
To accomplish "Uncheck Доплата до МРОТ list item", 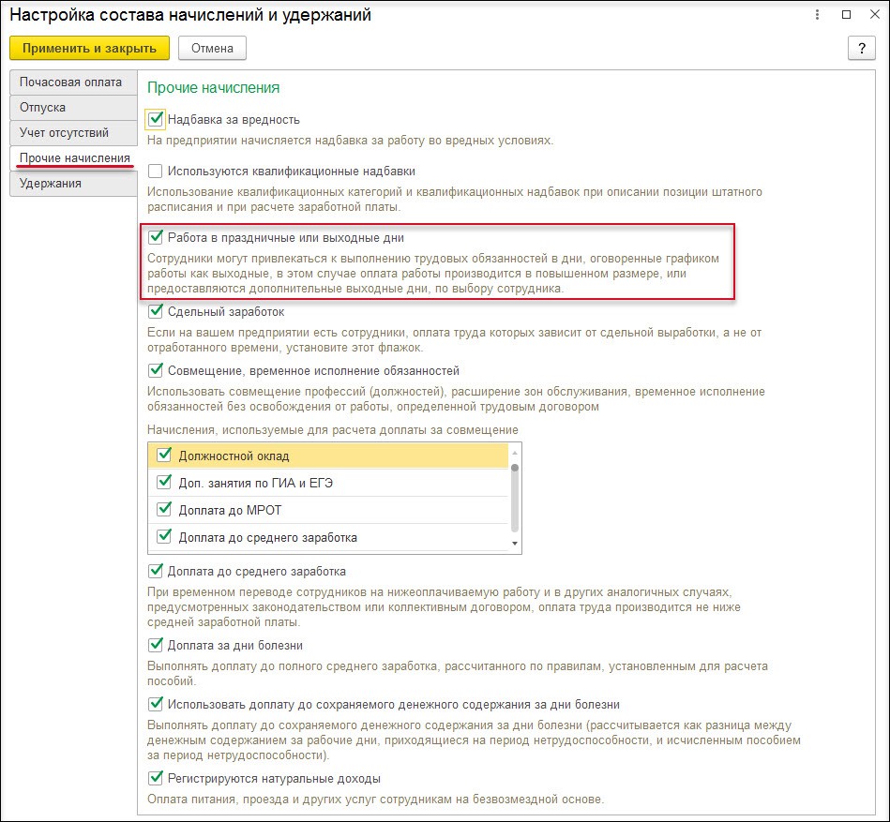I will click(164, 510).
